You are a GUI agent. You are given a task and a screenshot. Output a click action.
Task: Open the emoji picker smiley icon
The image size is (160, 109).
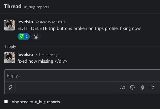[132, 87]
